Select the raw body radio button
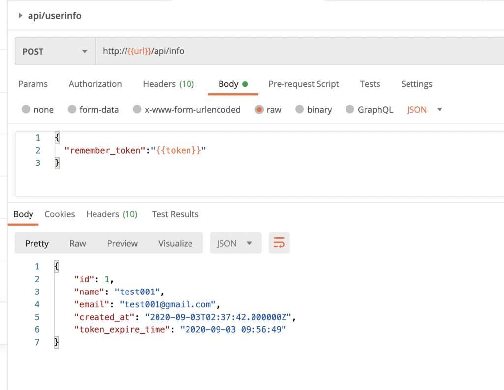This screenshot has width=504, height=390. [259, 109]
